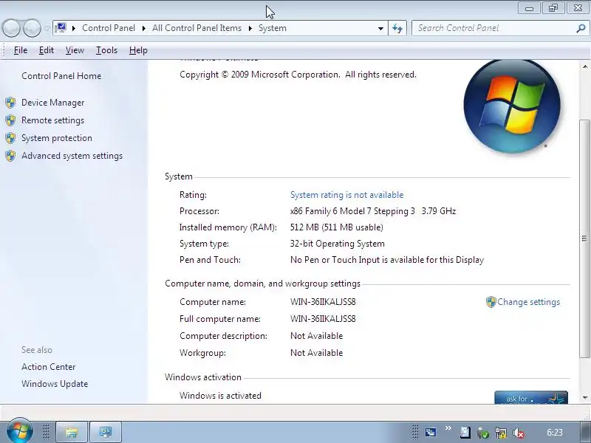The width and height of the screenshot is (591, 443).
Task: Click Change settings for computer name
Action: [x=528, y=302]
